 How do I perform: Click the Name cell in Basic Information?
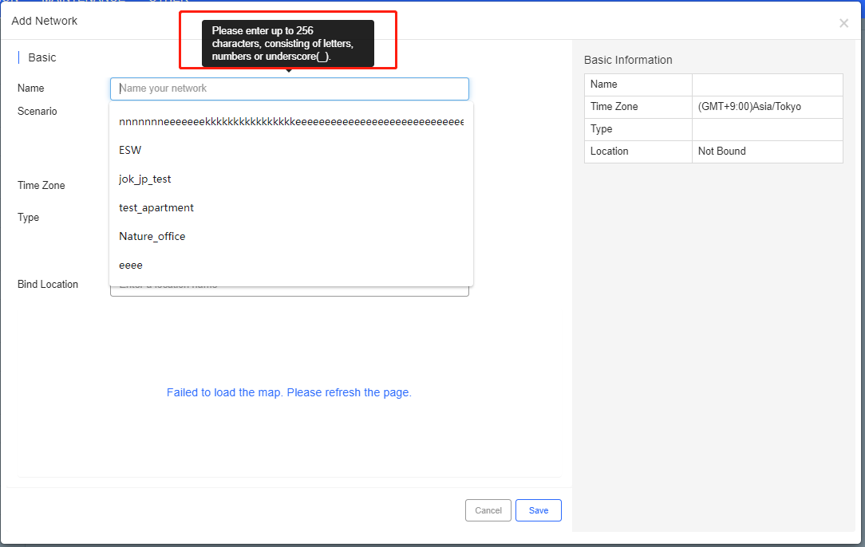[638, 85]
